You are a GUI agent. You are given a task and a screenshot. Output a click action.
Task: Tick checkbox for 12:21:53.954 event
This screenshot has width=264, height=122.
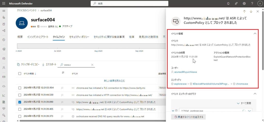[x=20, y=88]
